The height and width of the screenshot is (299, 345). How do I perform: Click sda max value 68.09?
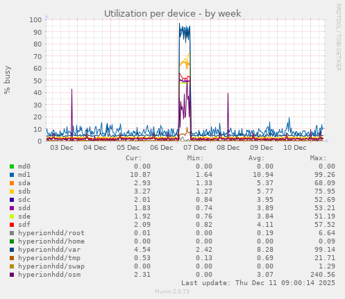pos(325,183)
